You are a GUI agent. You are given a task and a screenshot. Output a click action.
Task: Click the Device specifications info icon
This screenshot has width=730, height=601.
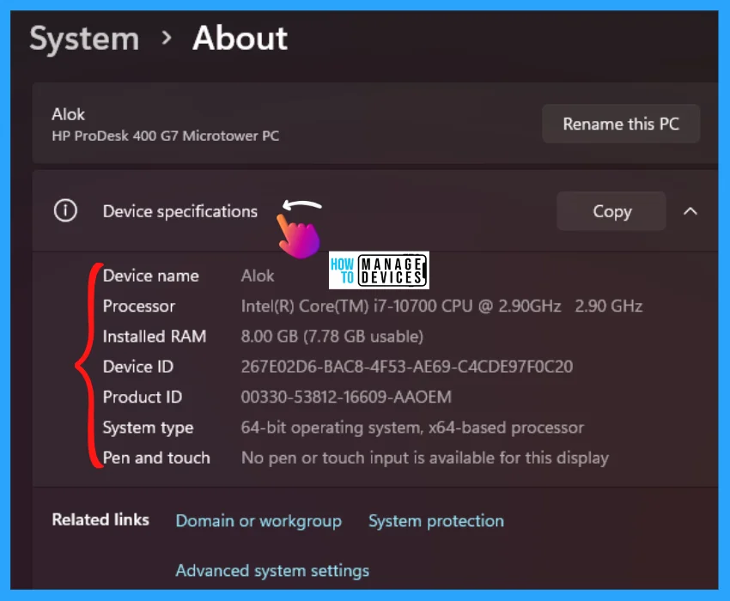pos(65,211)
